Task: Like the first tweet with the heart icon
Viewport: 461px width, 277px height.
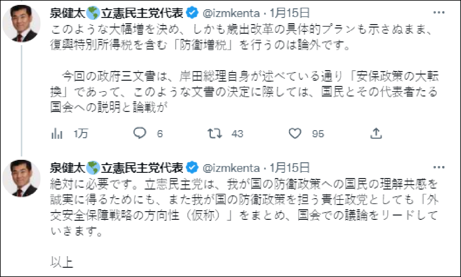Action: pyautogui.click(x=295, y=134)
